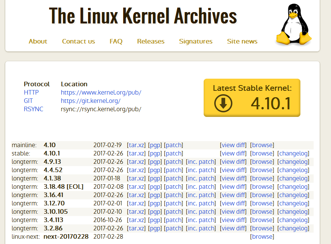Browse 3.18.48 [EOL] source

pyautogui.click(x=262, y=187)
